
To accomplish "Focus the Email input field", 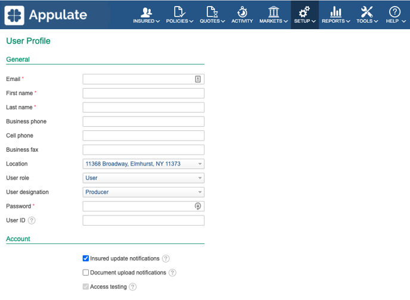I will (144, 79).
